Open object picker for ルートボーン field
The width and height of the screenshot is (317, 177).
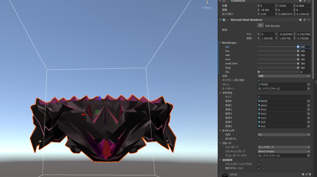coord(309,88)
